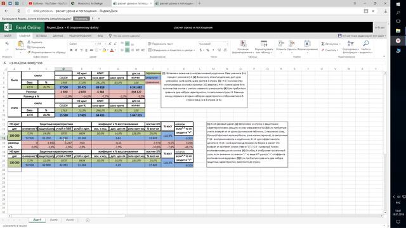The height and width of the screenshot is (228, 406).
Task: Toggle Переносить текст (wrap text)
Action: click(160, 44)
